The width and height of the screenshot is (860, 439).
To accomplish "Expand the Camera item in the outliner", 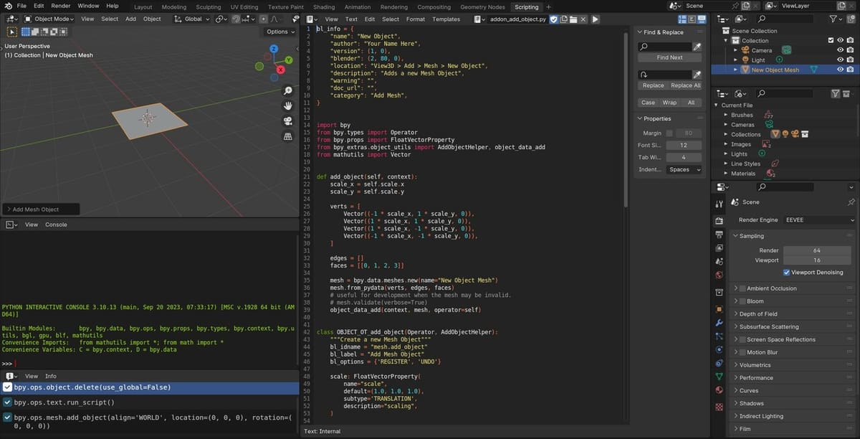I will click(x=735, y=50).
